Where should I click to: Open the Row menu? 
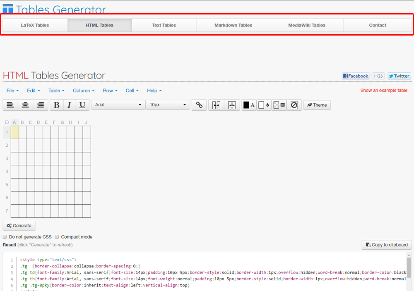pos(110,91)
